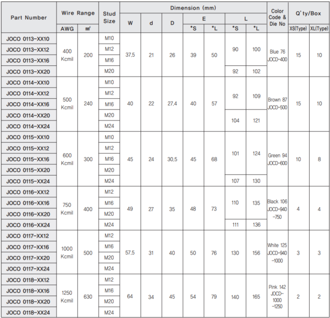The height and width of the screenshot is (318, 330).
Task: Select part number JOCO 0113-XX16
Action: (x=29, y=61)
